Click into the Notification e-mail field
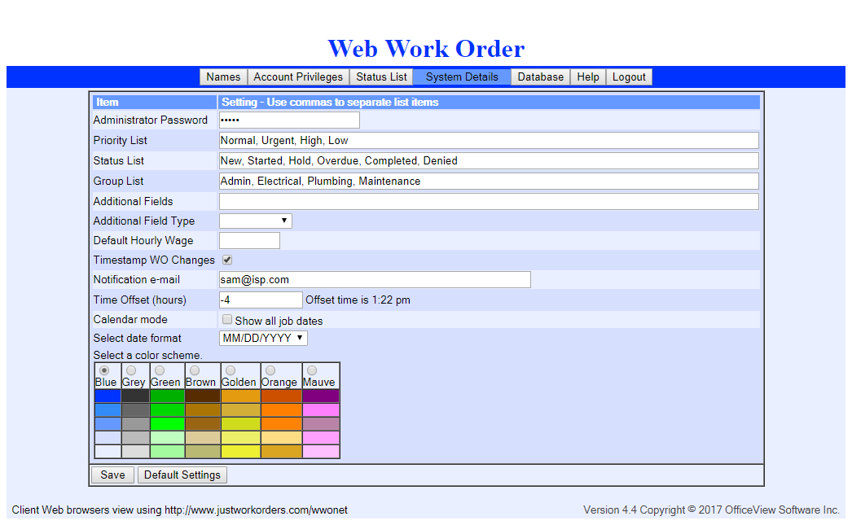This screenshot has width=852, height=525. tap(375, 280)
